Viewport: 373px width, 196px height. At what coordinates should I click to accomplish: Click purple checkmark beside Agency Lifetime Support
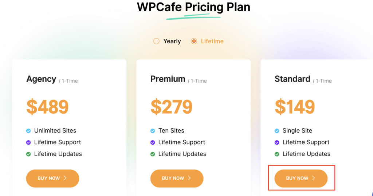[28, 142]
